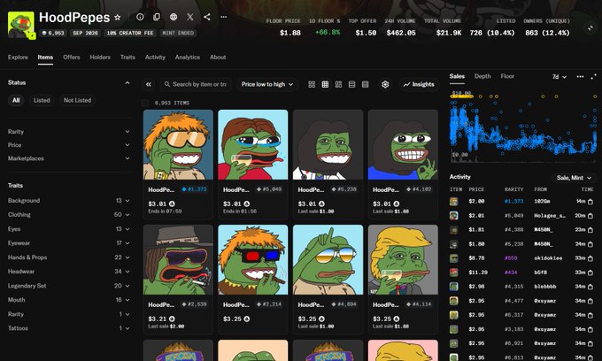Open the collection info circle icon
This screenshot has width=602, height=361.
tap(140, 17)
